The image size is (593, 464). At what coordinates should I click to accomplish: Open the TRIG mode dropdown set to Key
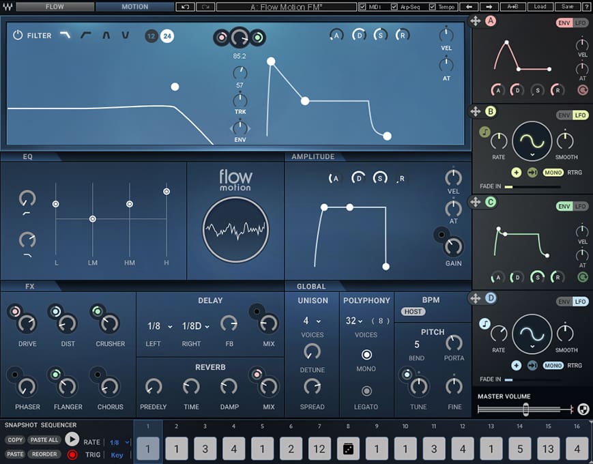(x=117, y=454)
